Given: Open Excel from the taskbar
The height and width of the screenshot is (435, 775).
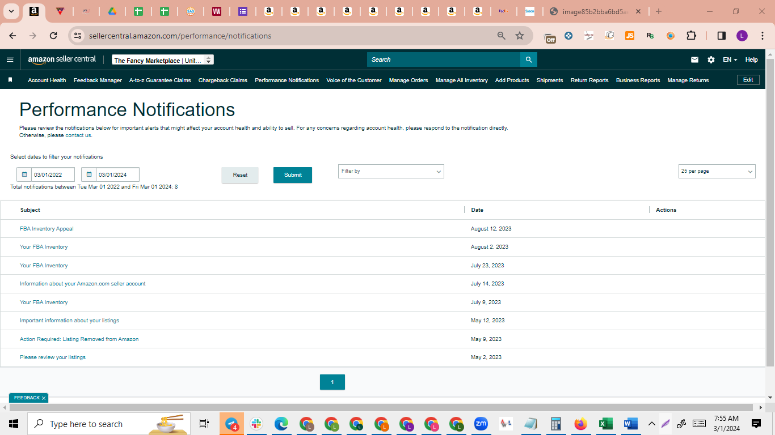Looking at the screenshot, I should point(605,424).
